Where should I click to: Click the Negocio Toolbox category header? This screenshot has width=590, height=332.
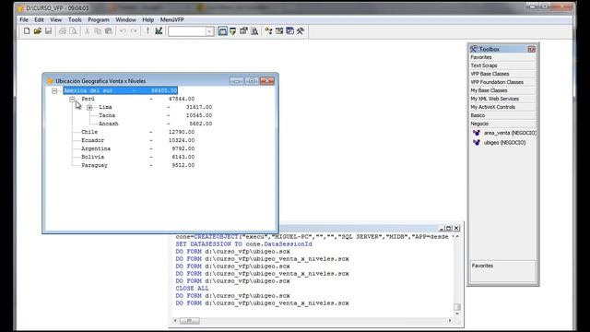point(502,124)
